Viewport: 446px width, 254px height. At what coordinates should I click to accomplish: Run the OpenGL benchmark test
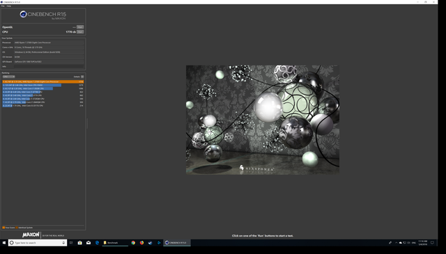tap(80, 27)
